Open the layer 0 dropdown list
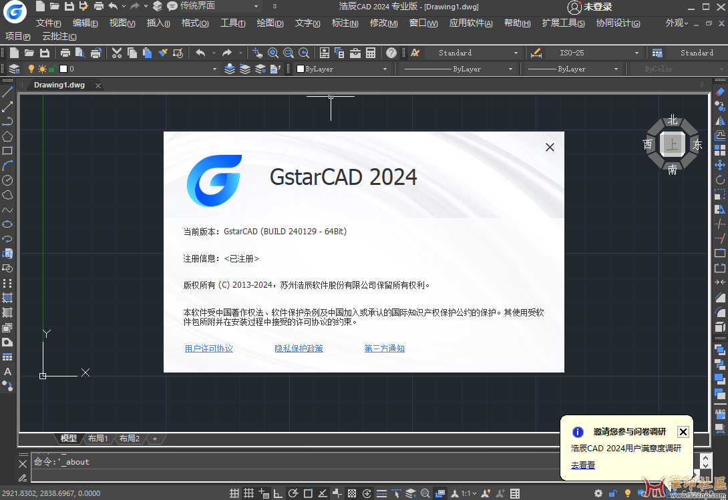The width and height of the screenshot is (728, 500). pos(214,69)
